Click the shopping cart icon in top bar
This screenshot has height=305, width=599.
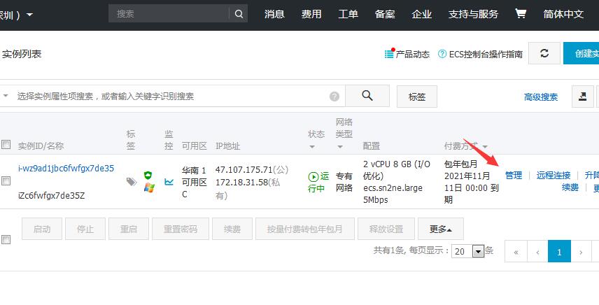[x=521, y=14]
